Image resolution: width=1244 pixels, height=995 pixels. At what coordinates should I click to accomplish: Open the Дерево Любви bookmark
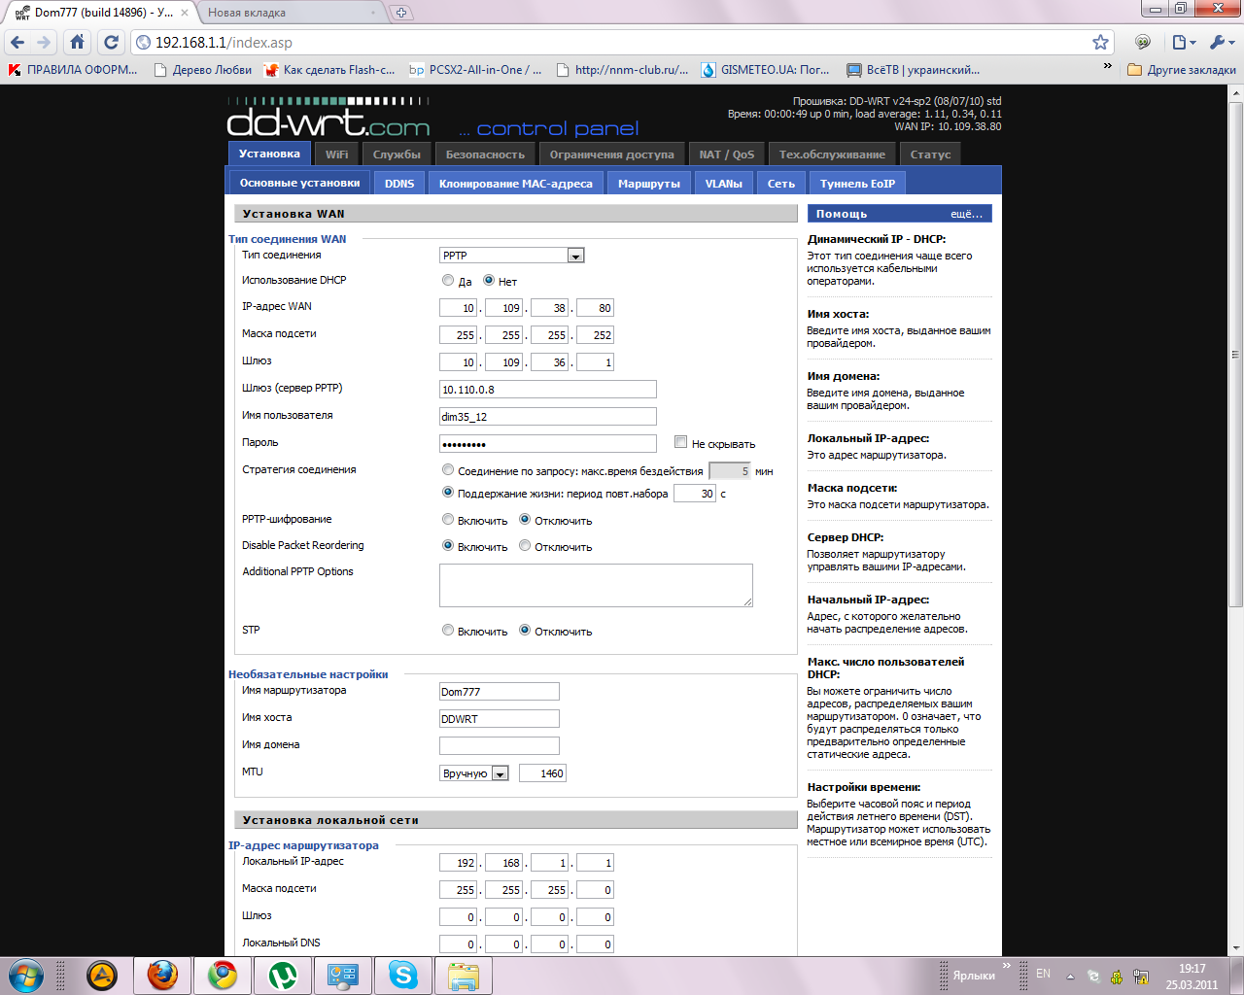coord(203,70)
